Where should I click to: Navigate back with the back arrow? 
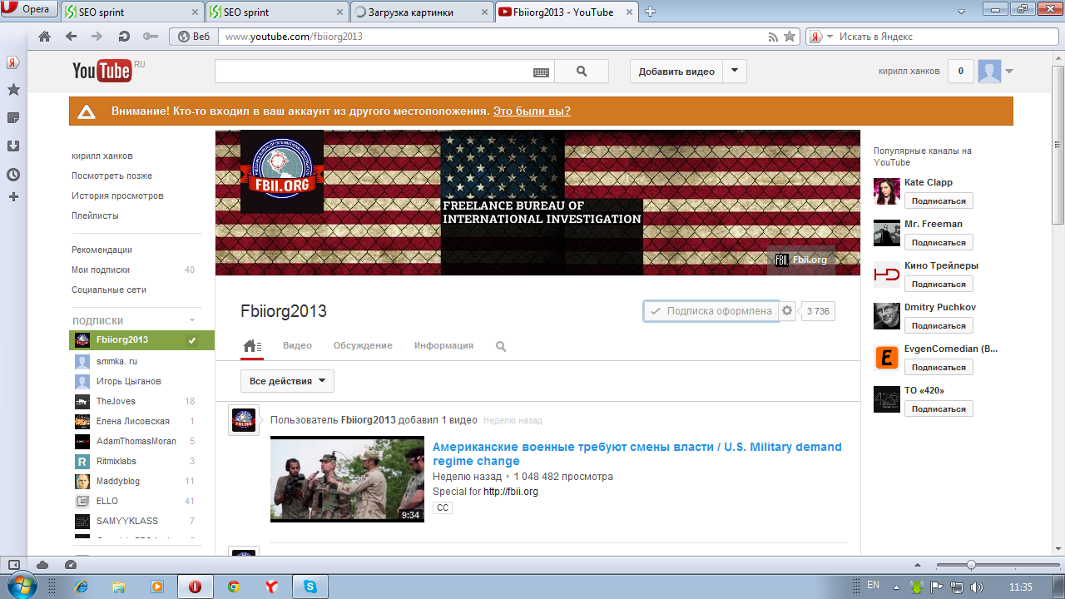71,37
